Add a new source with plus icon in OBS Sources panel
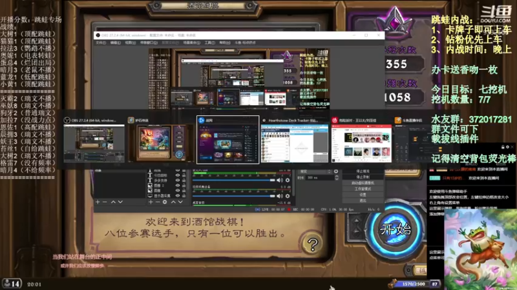Image resolution: width=517 pixels, height=290 pixels. [x=151, y=202]
